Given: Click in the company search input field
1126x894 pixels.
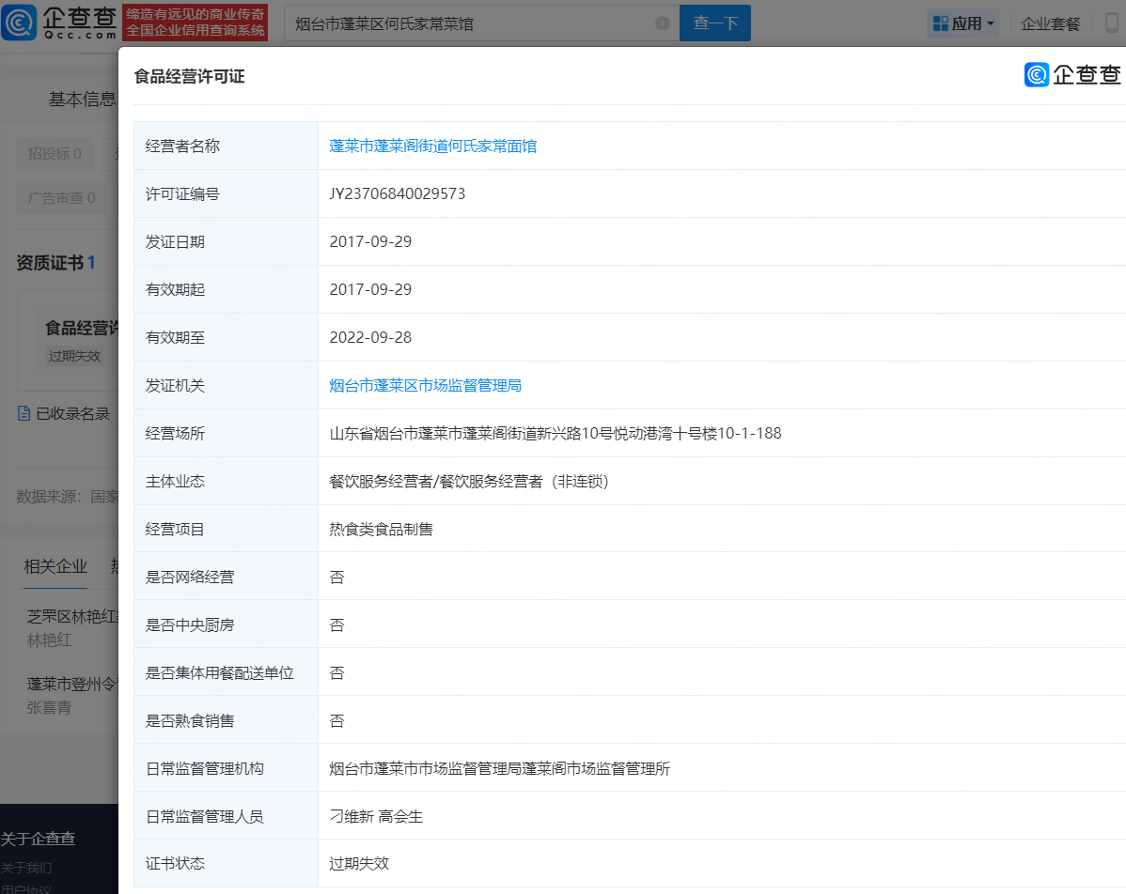Looking at the screenshot, I should (470, 23).
